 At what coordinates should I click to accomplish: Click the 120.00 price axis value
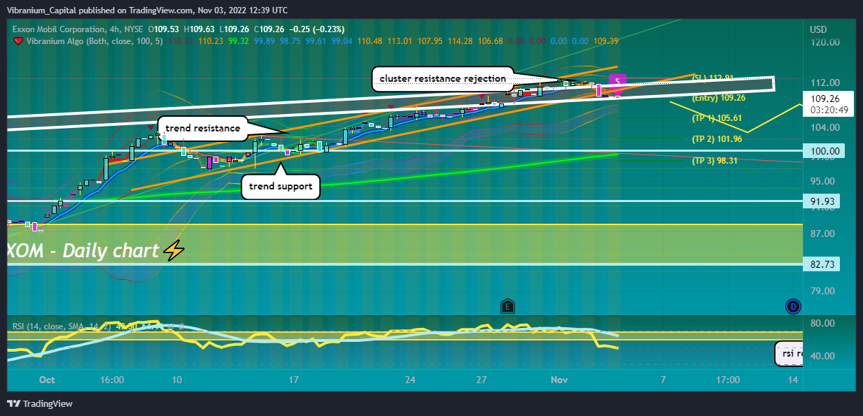(825, 43)
